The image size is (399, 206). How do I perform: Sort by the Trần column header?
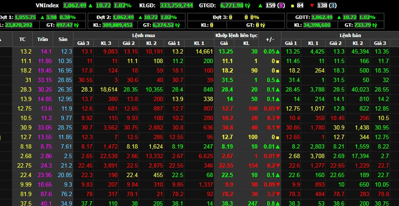coord(43,39)
